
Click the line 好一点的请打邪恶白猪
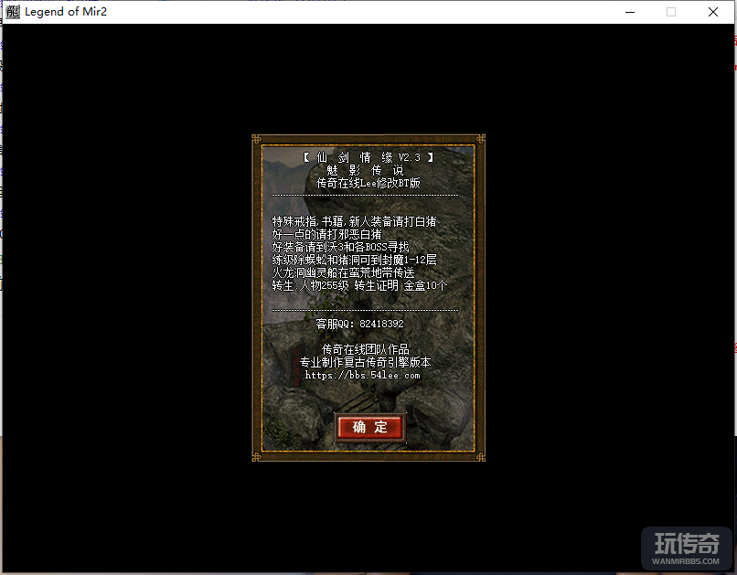[326, 234]
